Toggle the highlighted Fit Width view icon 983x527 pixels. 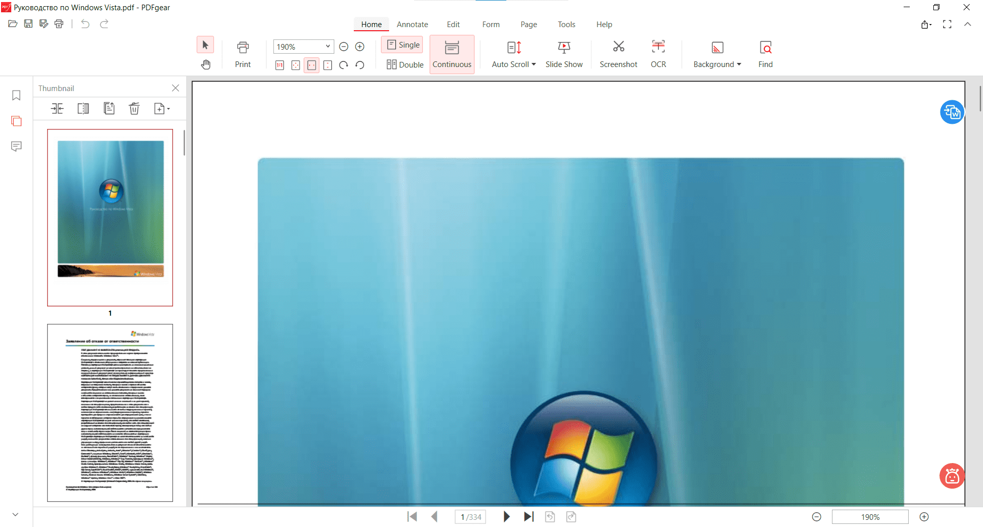click(x=311, y=65)
